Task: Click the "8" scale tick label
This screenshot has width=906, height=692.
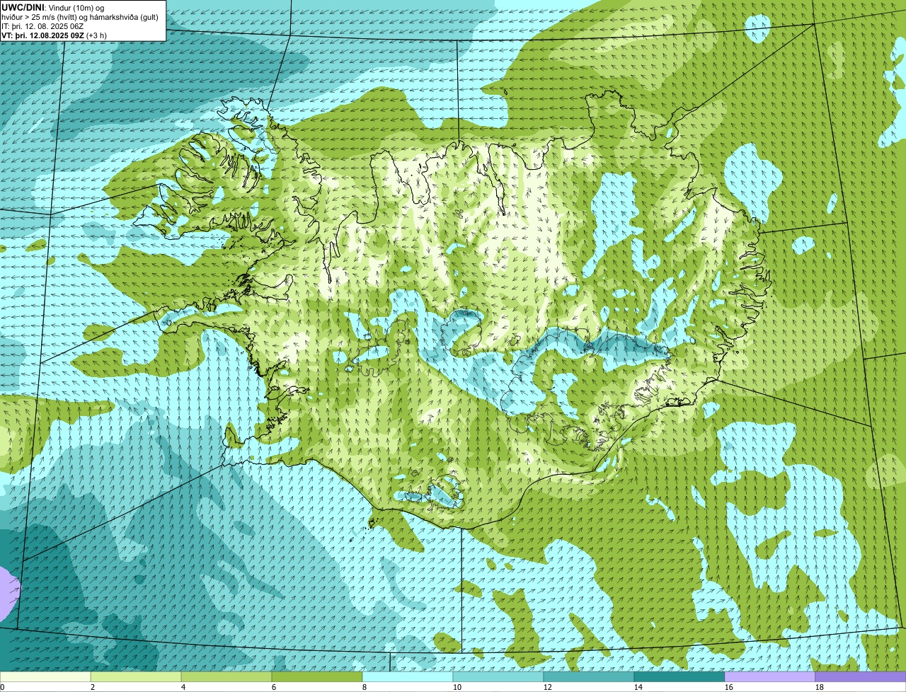Action: point(365,687)
